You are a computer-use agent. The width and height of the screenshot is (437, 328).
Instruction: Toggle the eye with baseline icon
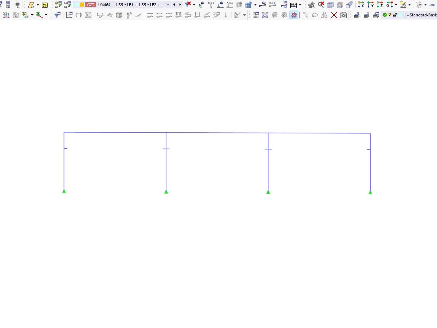220,5
